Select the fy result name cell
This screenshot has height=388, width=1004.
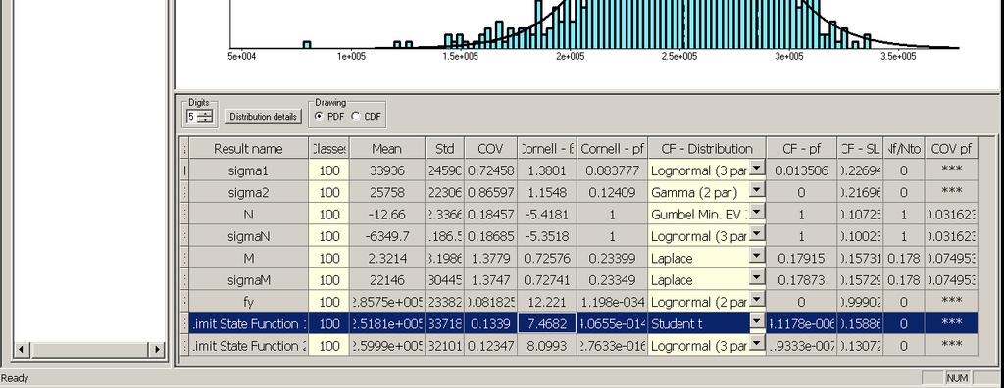248,302
